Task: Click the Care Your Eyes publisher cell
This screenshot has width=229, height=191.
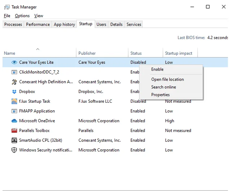Action: pos(92,62)
